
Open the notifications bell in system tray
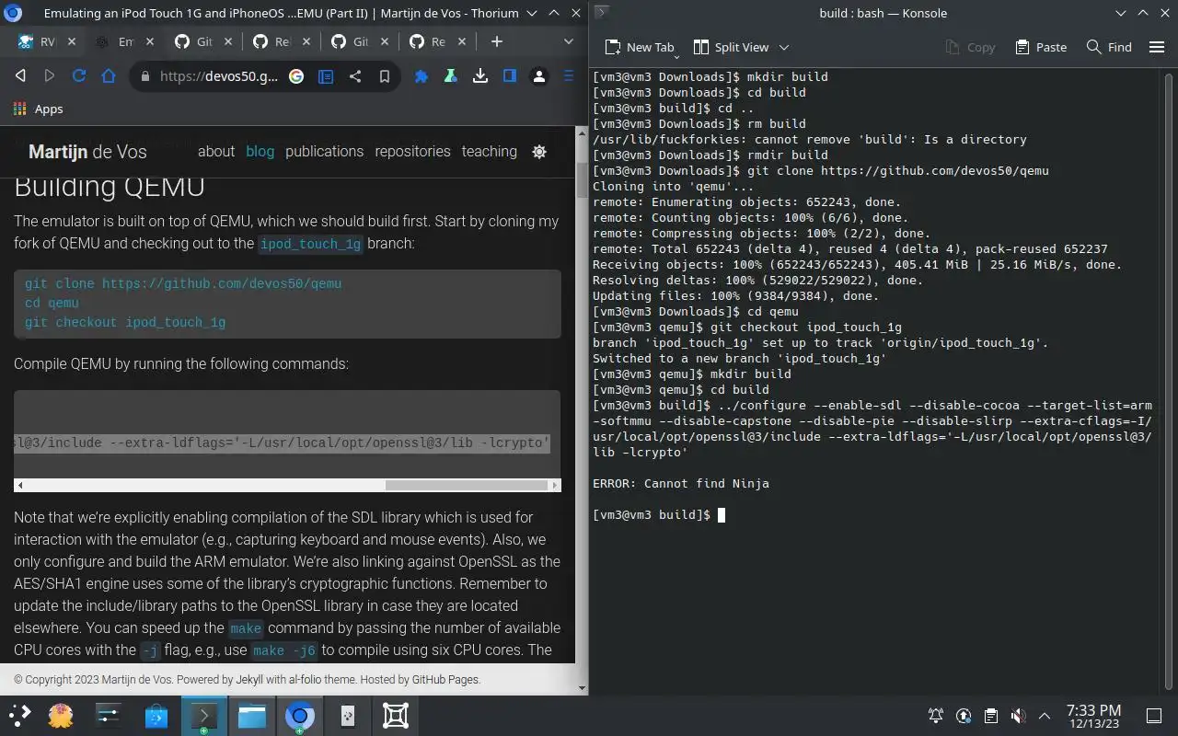pos(936,716)
